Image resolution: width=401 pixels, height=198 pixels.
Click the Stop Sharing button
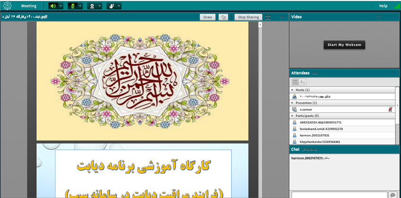248,17
